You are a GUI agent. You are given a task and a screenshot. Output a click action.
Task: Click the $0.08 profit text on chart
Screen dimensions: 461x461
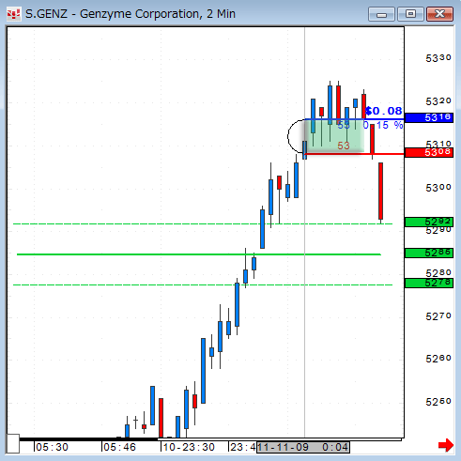[x=384, y=111]
